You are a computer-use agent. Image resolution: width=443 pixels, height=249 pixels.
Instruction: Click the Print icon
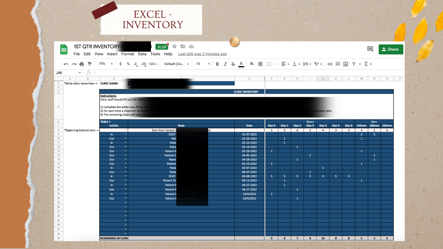[82, 64]
